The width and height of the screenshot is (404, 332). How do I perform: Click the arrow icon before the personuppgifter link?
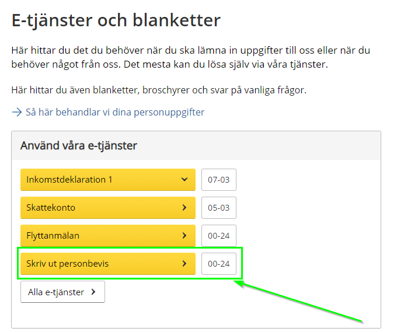(x=16, y=112)
